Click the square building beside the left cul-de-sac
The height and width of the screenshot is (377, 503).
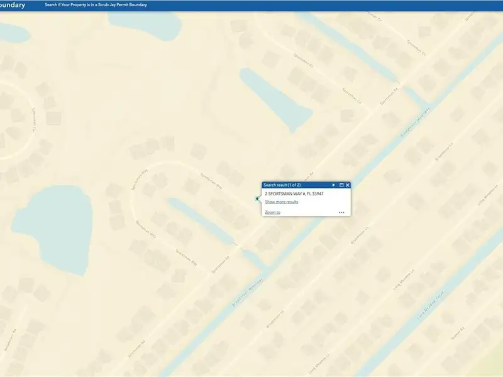(54, 117)
